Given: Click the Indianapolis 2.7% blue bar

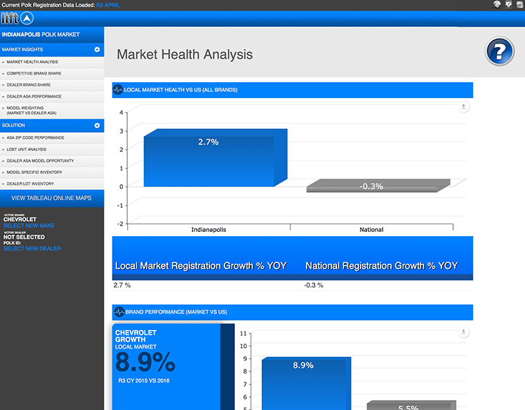Looking at the screenshot, I should pos(216,157).
